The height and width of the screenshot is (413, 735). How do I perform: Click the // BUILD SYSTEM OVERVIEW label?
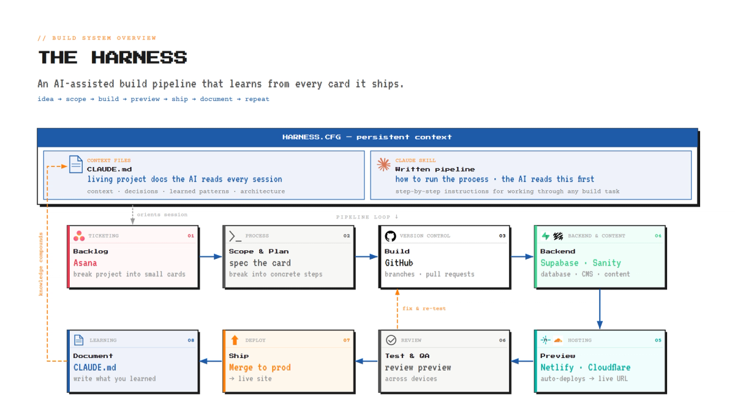(x=97, y=38)
